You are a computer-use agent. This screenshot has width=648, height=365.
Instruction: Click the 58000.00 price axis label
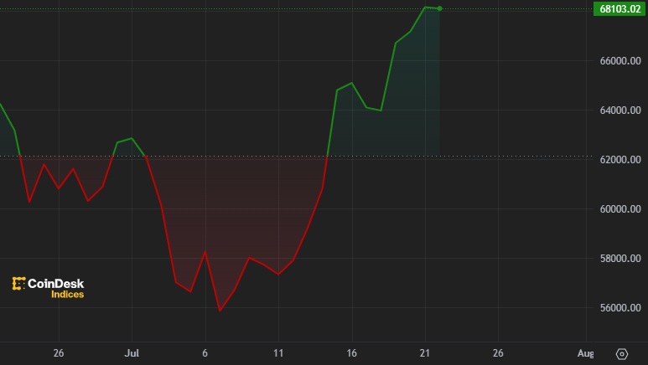pos(619,259)
